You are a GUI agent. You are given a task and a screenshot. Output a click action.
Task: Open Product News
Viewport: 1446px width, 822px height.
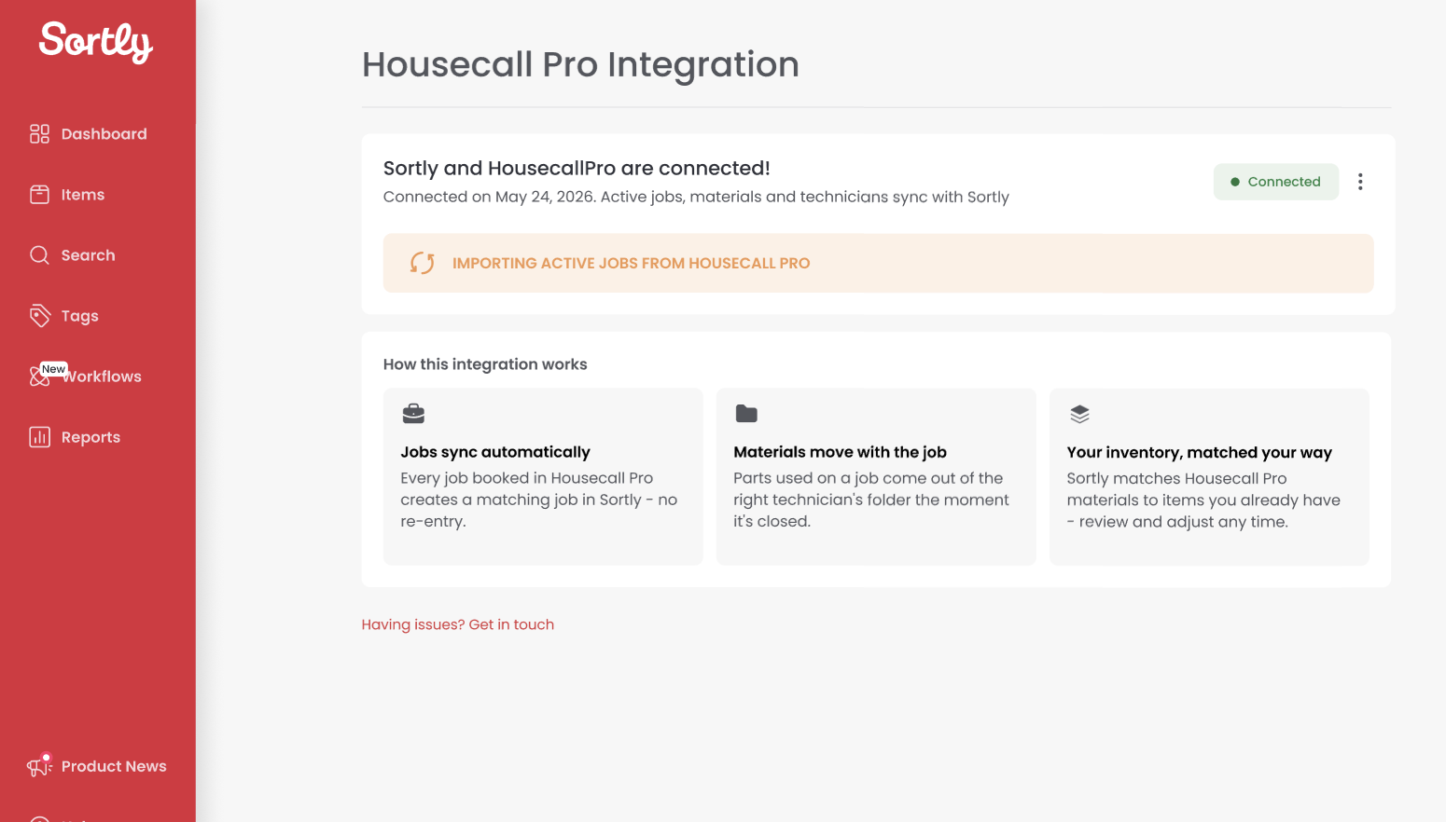[114, 766]
